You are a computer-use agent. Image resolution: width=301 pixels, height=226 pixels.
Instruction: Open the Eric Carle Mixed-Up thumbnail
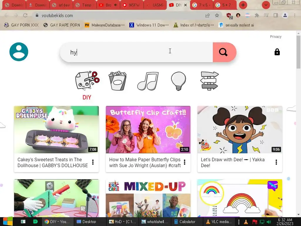pos(148,198)
